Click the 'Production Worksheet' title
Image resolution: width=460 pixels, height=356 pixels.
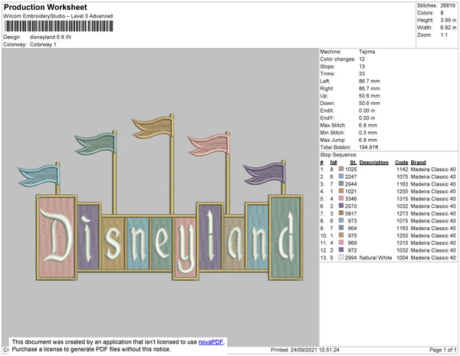coord(45,8)
